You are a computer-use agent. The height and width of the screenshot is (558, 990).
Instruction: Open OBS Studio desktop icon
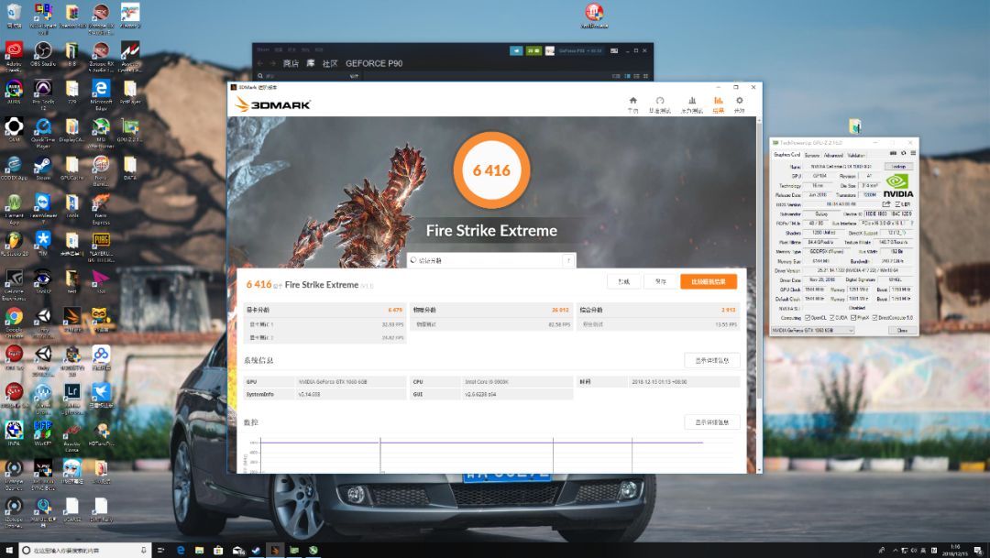43,53
